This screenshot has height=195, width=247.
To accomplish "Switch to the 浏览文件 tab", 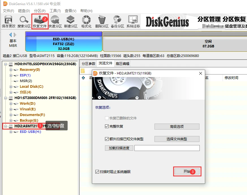I will pos(106,63).
